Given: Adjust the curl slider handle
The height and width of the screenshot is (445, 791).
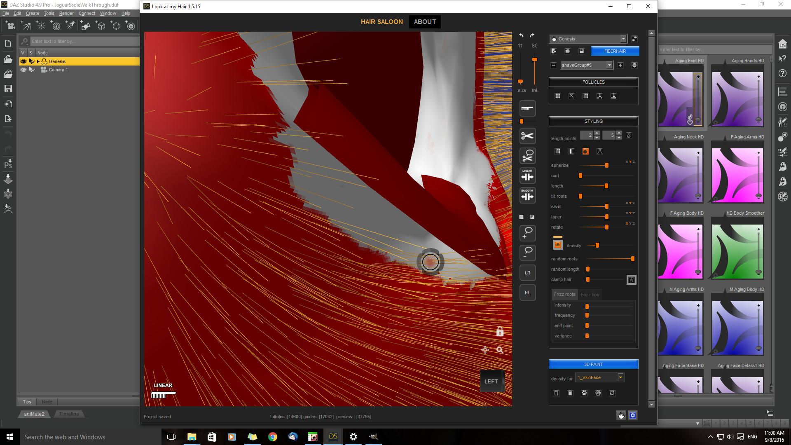Looking at the screenshot, I should 580,176.
